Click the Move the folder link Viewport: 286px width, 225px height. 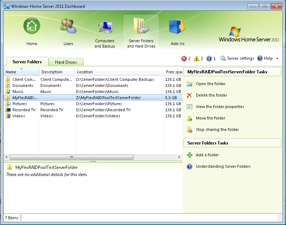click(211, 118)
